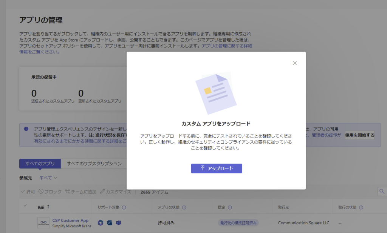The image size is (387, 233).
Task: Select the すべてのアプリ tab
Action: (40, 164)
